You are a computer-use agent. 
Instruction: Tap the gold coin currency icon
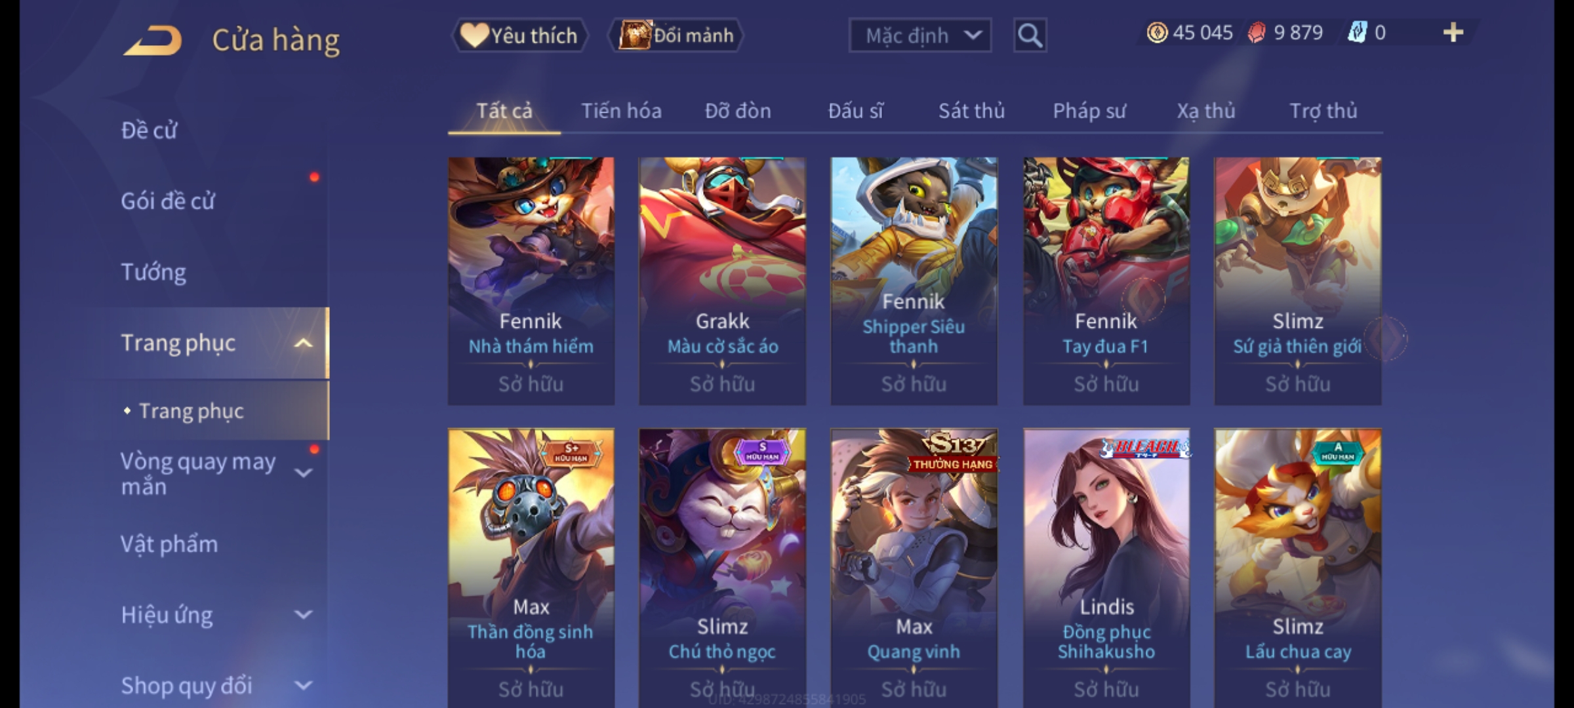click(1157, 33)
